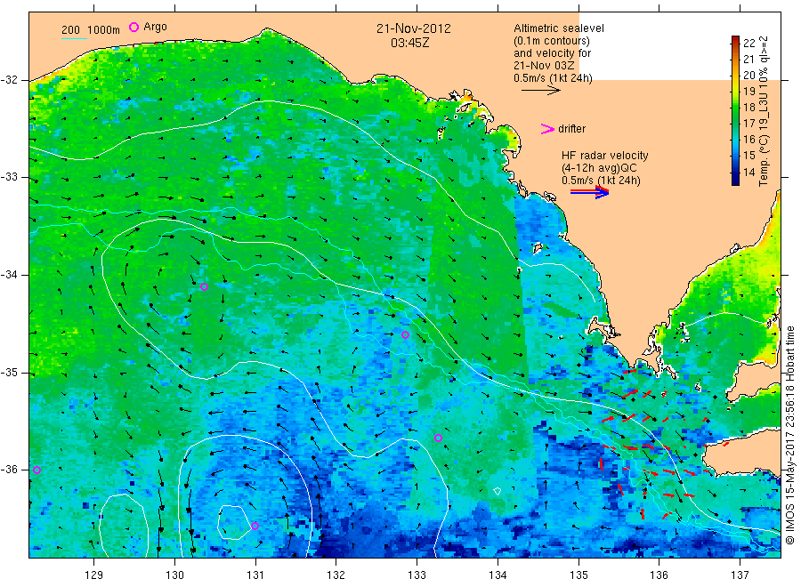Click the '(4-12h avg)QC' text
Image resolution: width=801 pixels, height=587 pixels.
(x=599, y=168)
